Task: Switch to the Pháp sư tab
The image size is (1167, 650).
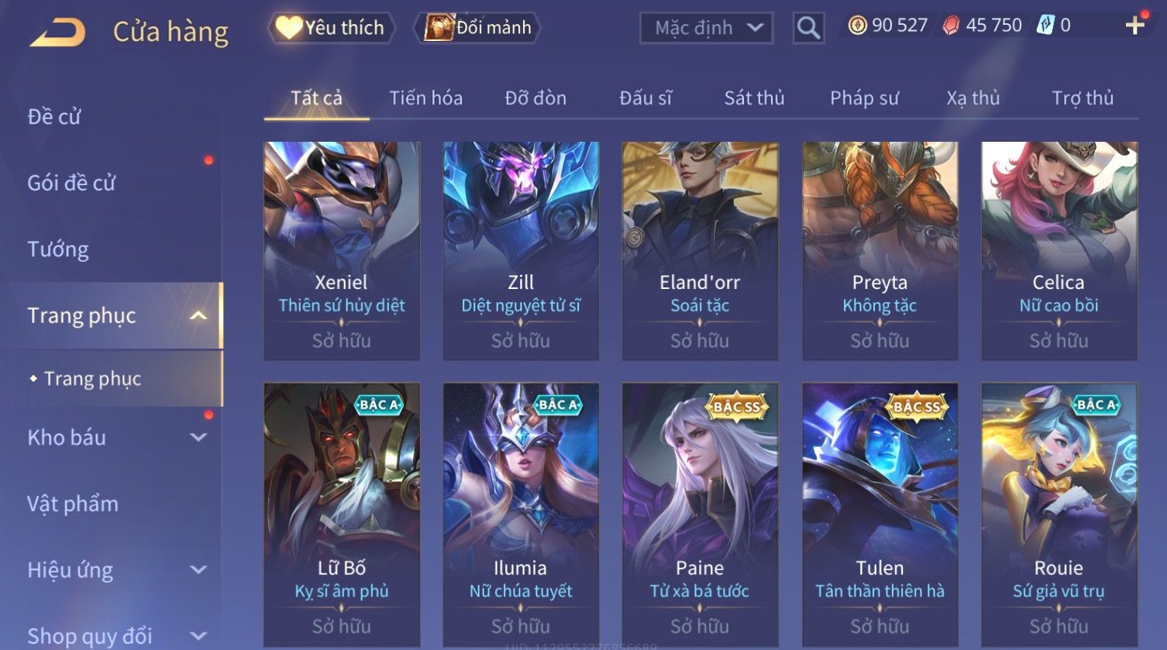Action: [x=864, y=98]
